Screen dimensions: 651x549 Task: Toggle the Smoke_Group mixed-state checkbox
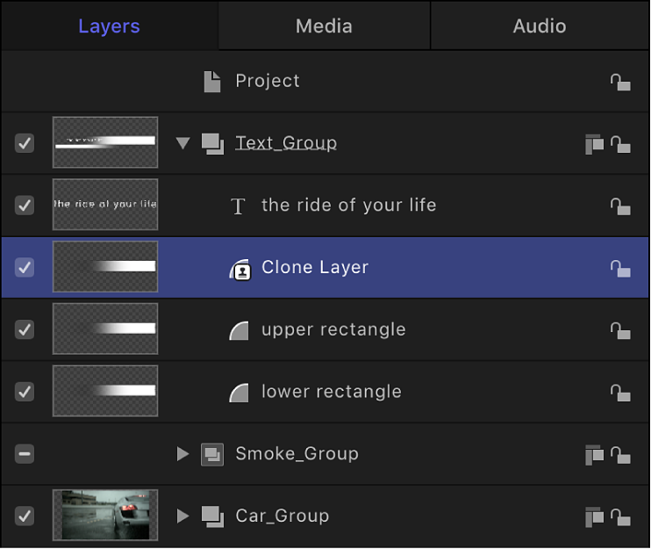pos(25,454)
